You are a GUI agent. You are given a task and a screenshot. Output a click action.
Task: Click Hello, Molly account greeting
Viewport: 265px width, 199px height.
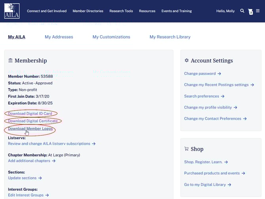[225, 11]
